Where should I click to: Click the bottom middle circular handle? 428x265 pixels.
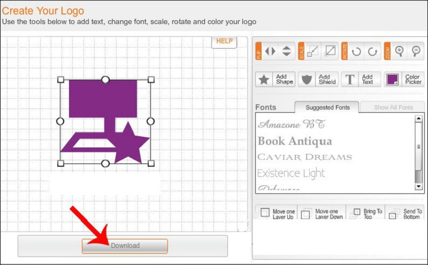click(105, 163)
